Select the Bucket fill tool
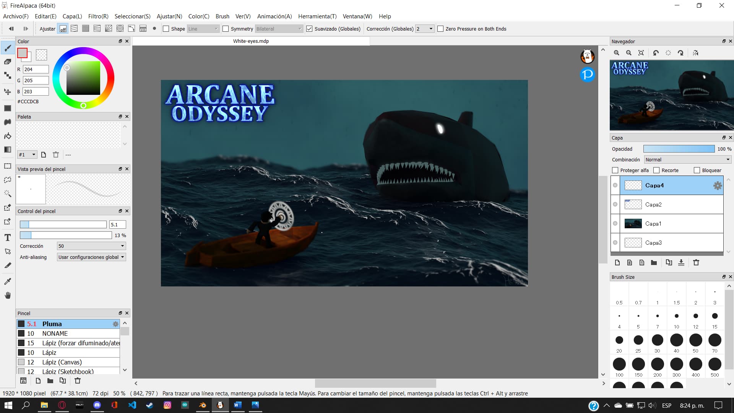This screenshot has width=734, height=413. click(8, 136)
